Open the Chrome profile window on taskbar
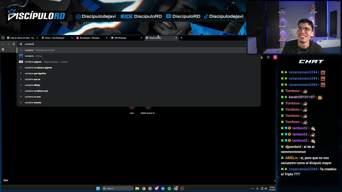The image size is (342, 192). click(x=176, y=189)
